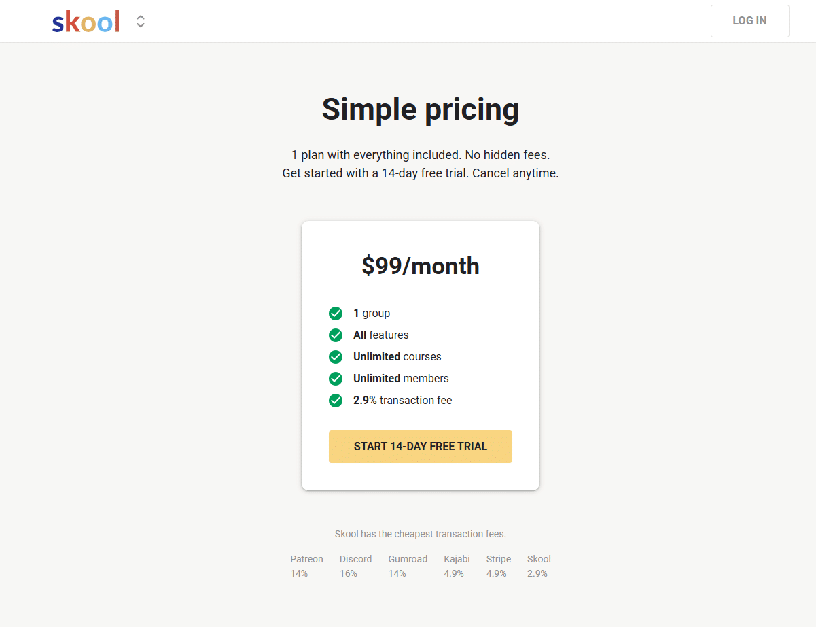The image size is (816, 627).
Task: Start the 14-day free trial
Action: click(420, 447)
